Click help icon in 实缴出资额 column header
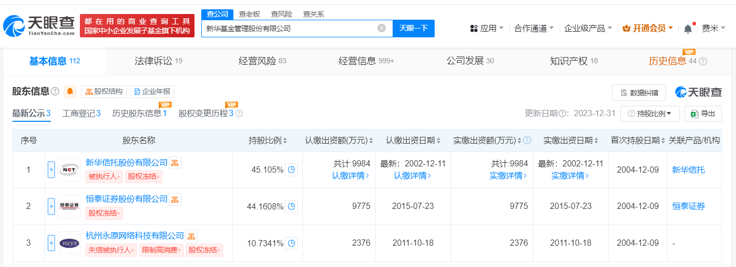736x267 pixels. pos(527,140)
